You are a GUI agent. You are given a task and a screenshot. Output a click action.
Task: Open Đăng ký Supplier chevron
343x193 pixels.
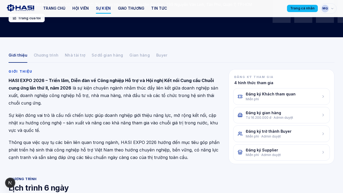pos(323,152)
